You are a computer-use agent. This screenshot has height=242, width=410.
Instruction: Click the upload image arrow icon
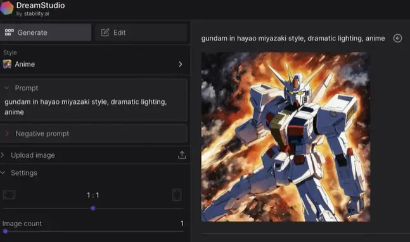click(x=182, y=155)
